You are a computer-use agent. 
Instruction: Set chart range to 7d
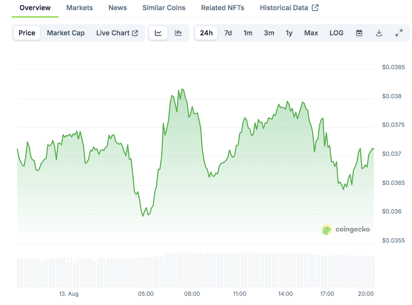point(228,33)
